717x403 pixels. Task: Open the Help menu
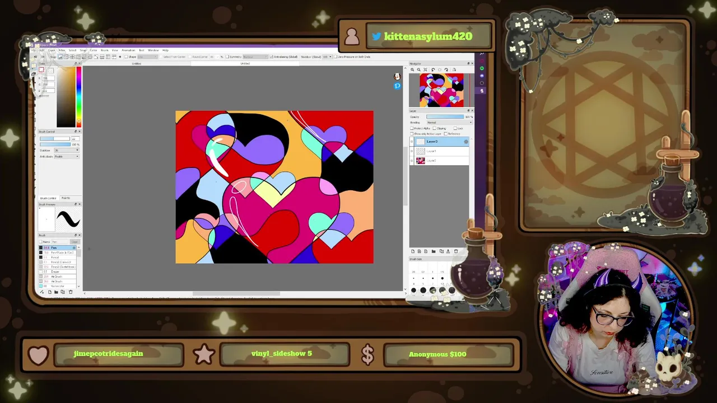pos(165,50)
